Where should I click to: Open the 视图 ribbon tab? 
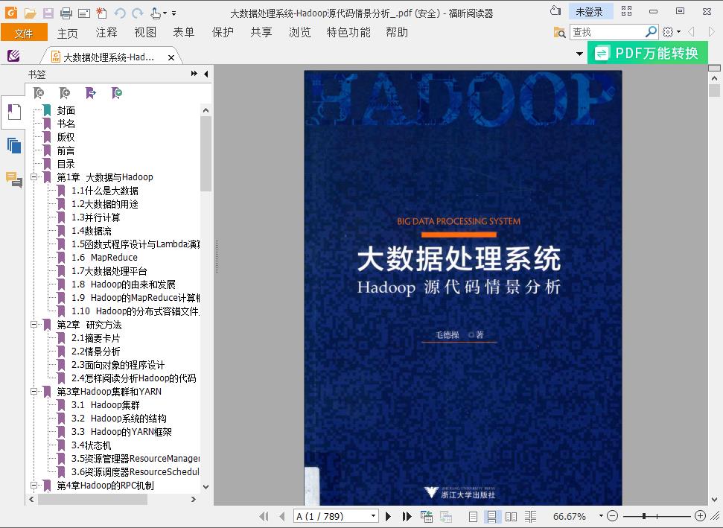pyautogui.click(x=144, y=32)
